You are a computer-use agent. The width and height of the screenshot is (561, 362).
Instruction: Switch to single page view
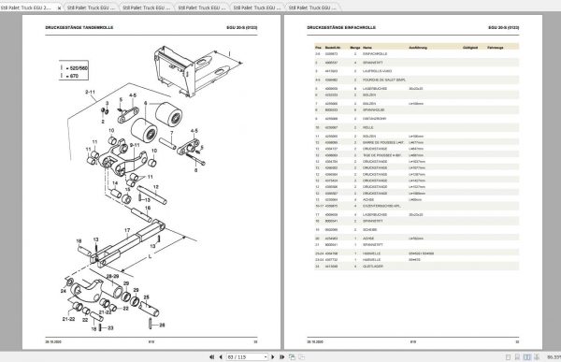(508, 357)
